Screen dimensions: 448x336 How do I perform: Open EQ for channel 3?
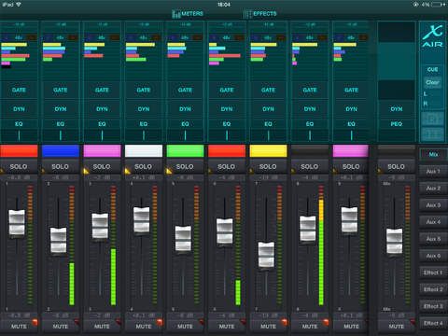(102, 124)
